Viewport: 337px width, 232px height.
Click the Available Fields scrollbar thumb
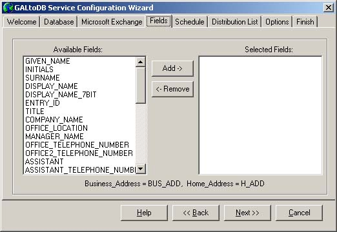coord(141,85)
